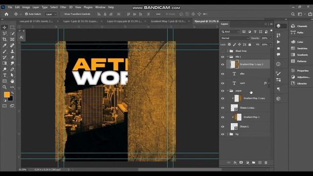This screenshot has height=176, width=313.
Task: Select the Lasso tool
Action: [x=4, y=33]
